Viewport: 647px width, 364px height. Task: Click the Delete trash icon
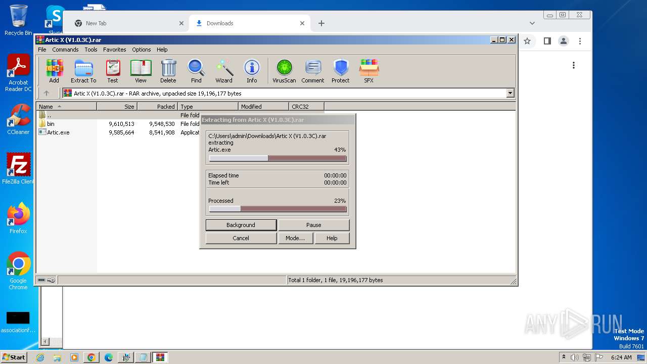[x=168, y=71]
